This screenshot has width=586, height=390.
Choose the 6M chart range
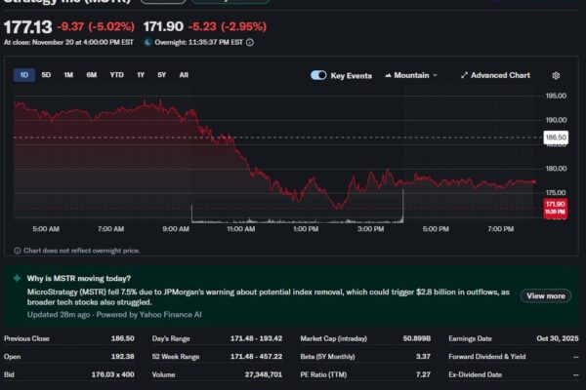point(91,75)
